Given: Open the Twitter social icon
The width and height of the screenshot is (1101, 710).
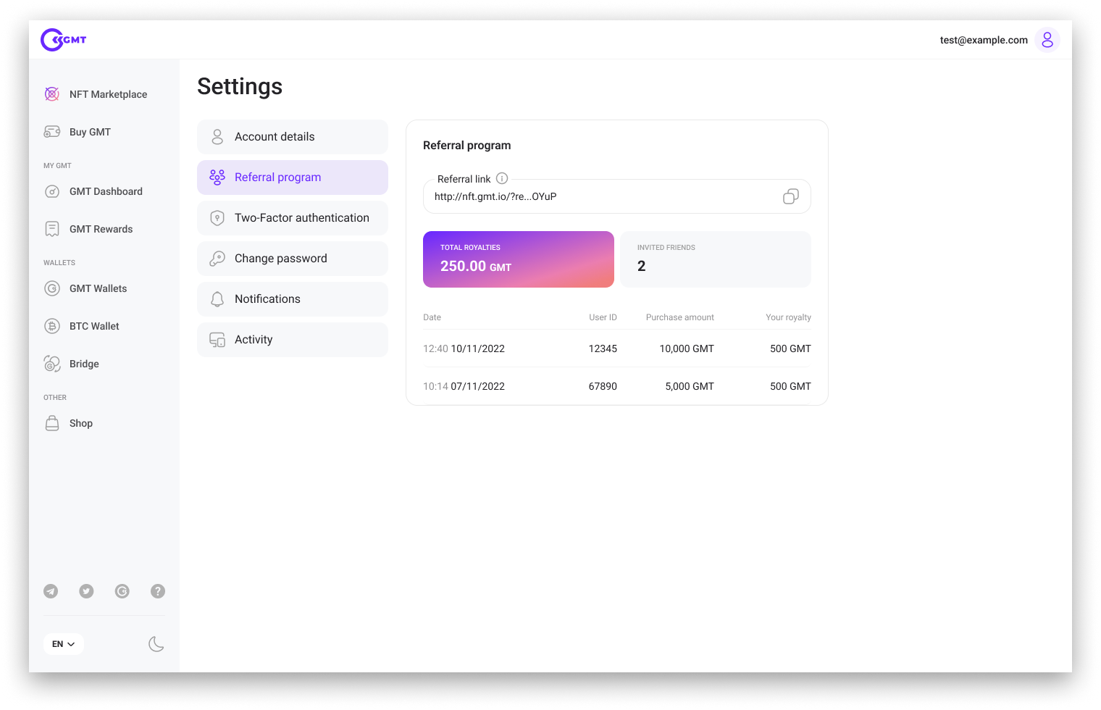Looking at the screenshot, I should [86, 591].
